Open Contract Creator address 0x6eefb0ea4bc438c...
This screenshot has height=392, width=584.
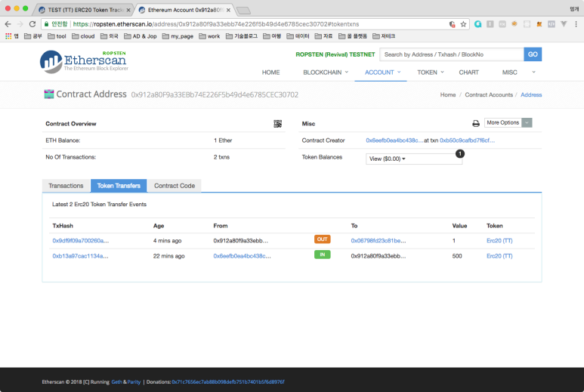tap(394, 140)
